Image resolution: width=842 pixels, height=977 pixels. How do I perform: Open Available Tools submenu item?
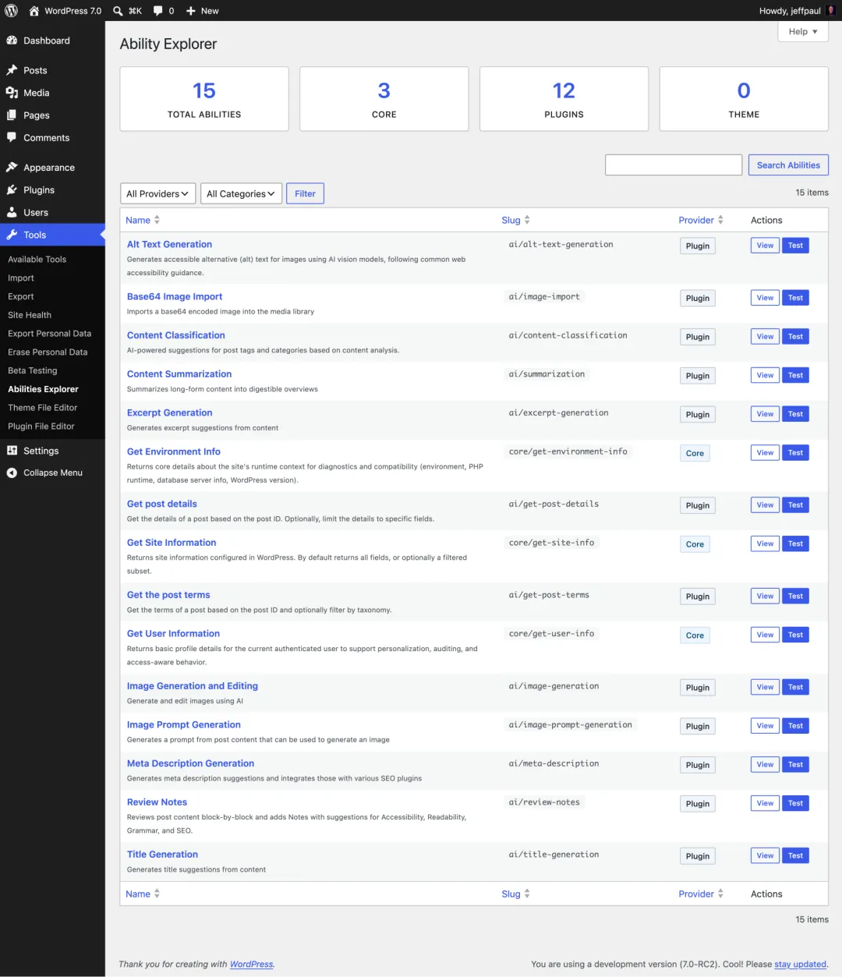37,260
